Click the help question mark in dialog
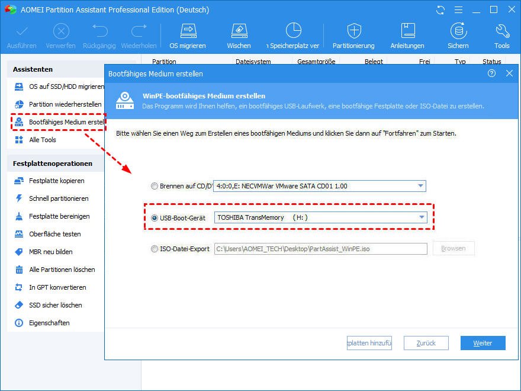Image resolution: width=521 pixels, height=391 pixels. pos(491,73)
